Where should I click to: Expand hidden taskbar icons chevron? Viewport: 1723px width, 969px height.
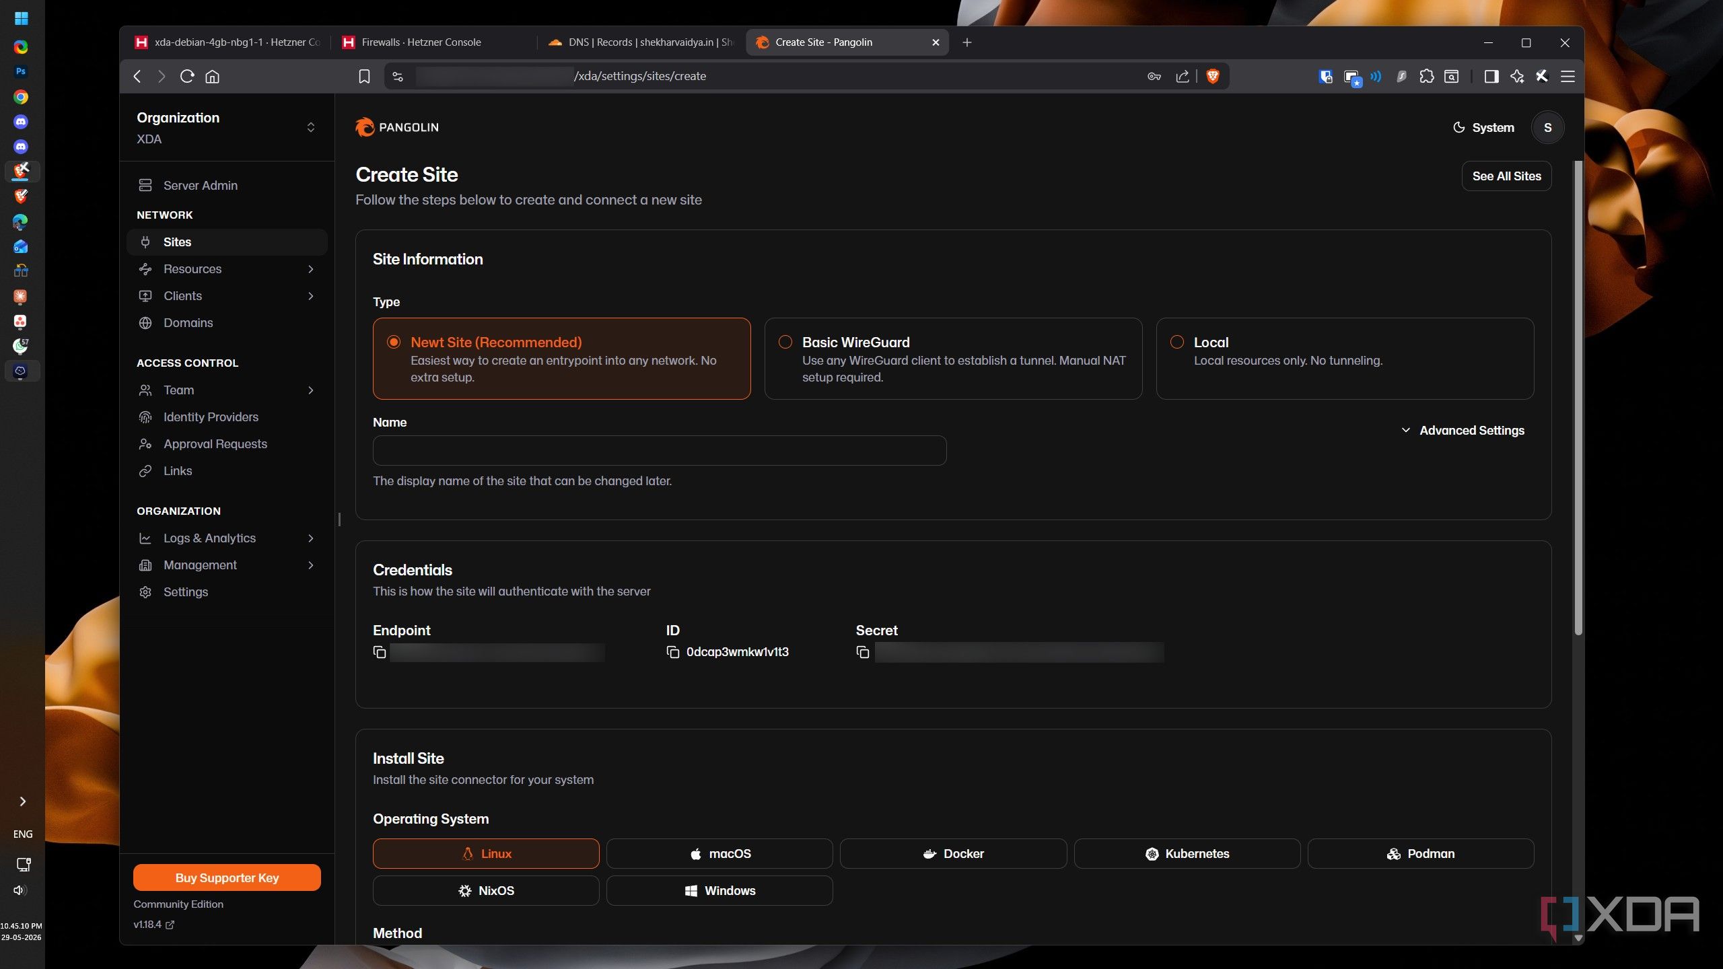tap(22, 801)
